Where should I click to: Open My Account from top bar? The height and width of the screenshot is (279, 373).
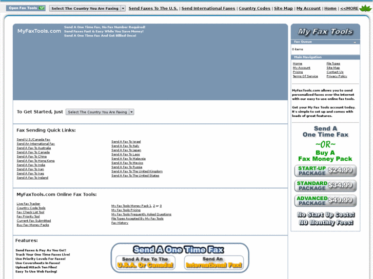pyautogui.click(x=308, y=8)
